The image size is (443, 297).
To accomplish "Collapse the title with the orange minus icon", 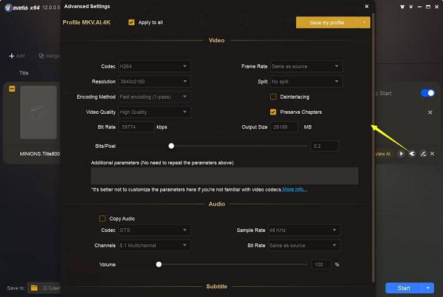I will [x=12, y=89].
